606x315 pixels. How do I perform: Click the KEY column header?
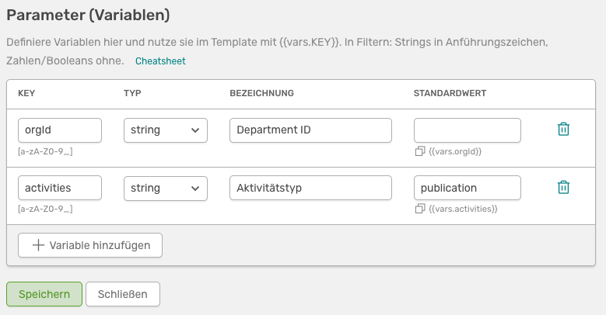[26, 93]
